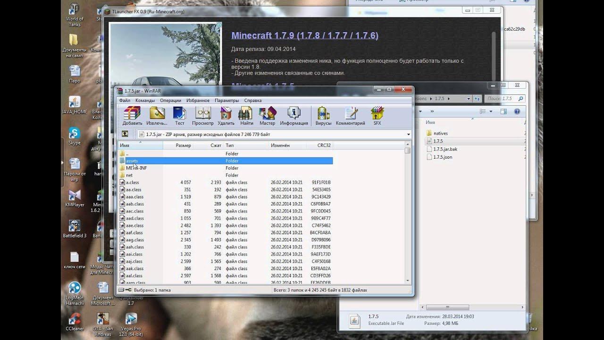
Task: Select the assets folder row
Action: (226, 161)
